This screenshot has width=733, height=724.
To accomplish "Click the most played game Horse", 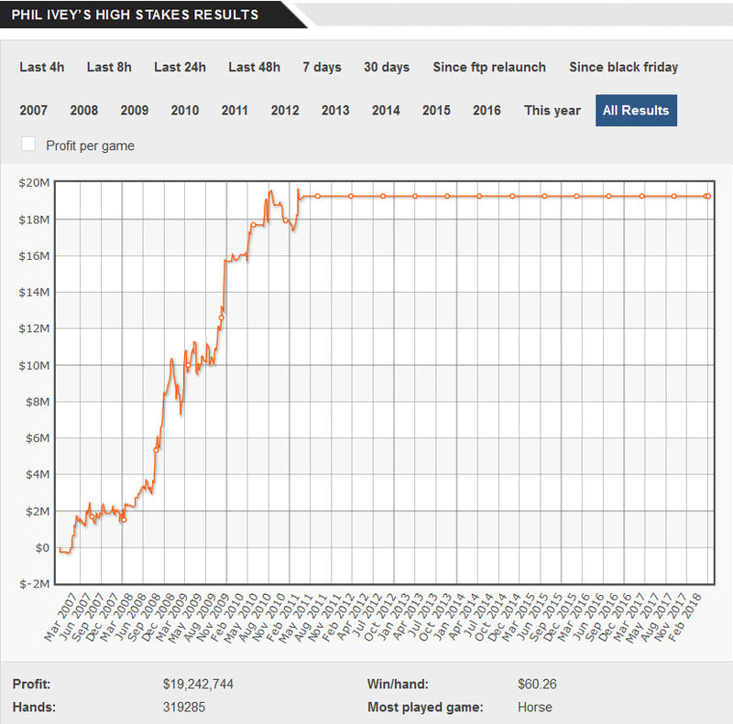I will [535, 708].
